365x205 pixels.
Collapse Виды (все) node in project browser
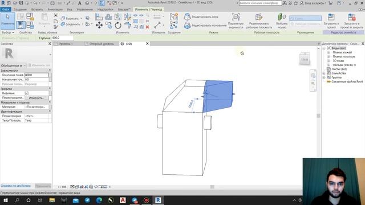click(324, 48)
